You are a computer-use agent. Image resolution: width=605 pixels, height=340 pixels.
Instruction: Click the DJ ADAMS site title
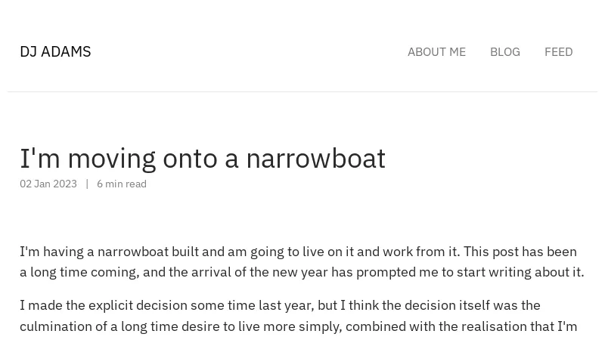(x=55, y=51)
